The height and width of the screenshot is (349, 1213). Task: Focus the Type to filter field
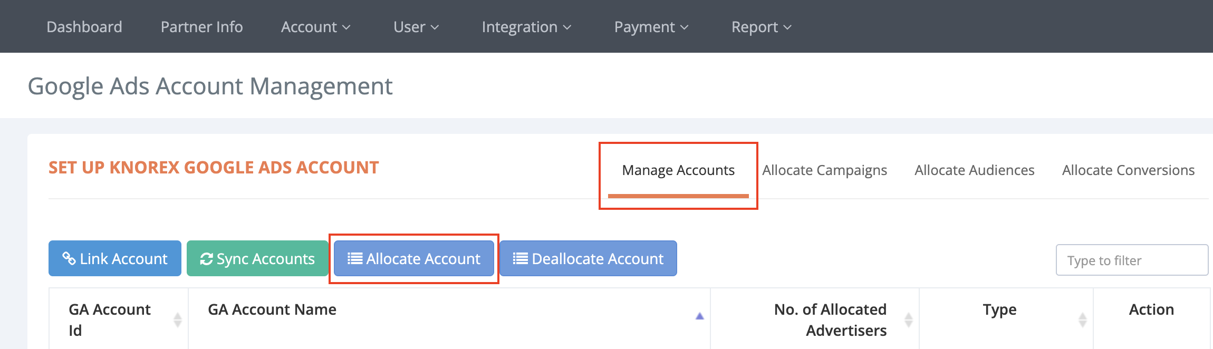click(1132, 260)
